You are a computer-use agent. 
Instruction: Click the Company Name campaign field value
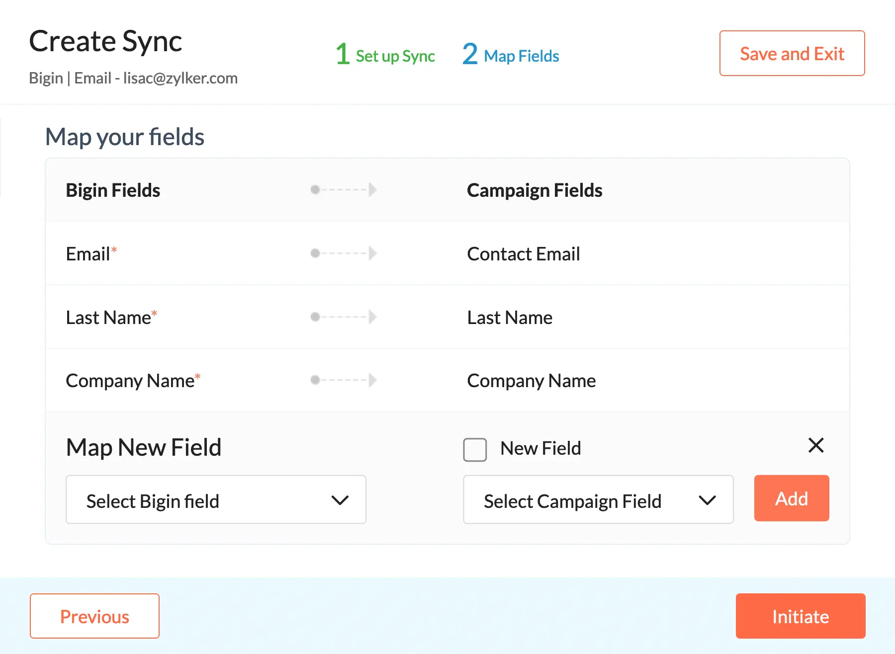pyautogui.click(x=532, y=381)
